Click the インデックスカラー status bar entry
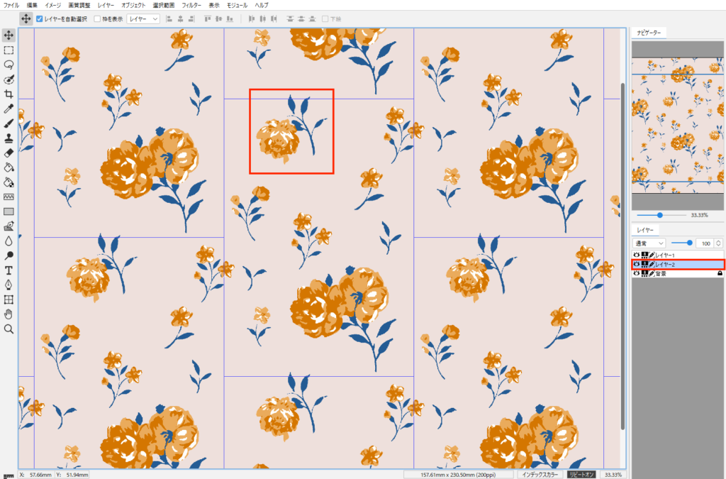 click(x=540, y=475)
